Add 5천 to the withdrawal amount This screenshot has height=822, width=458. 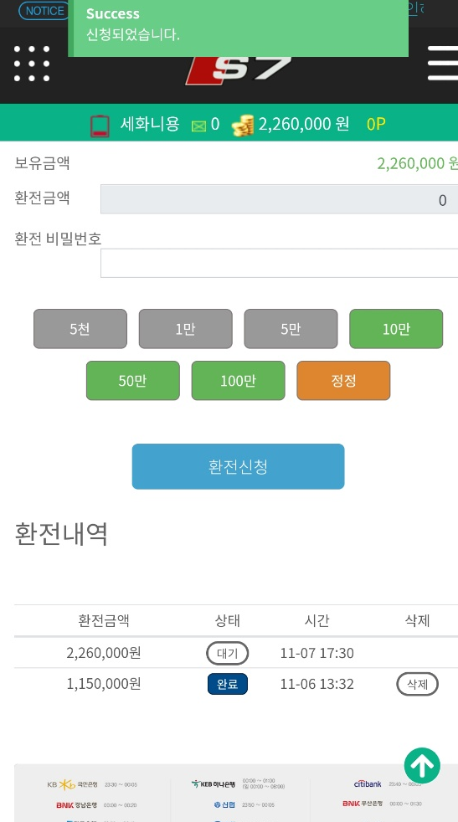[80, 329]
